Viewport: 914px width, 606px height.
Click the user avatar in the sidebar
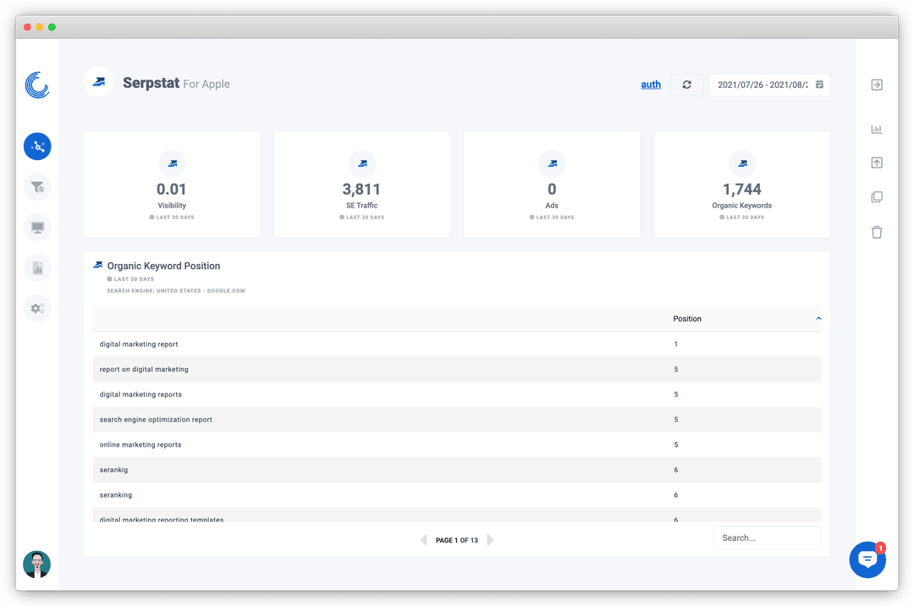[36, 564]
